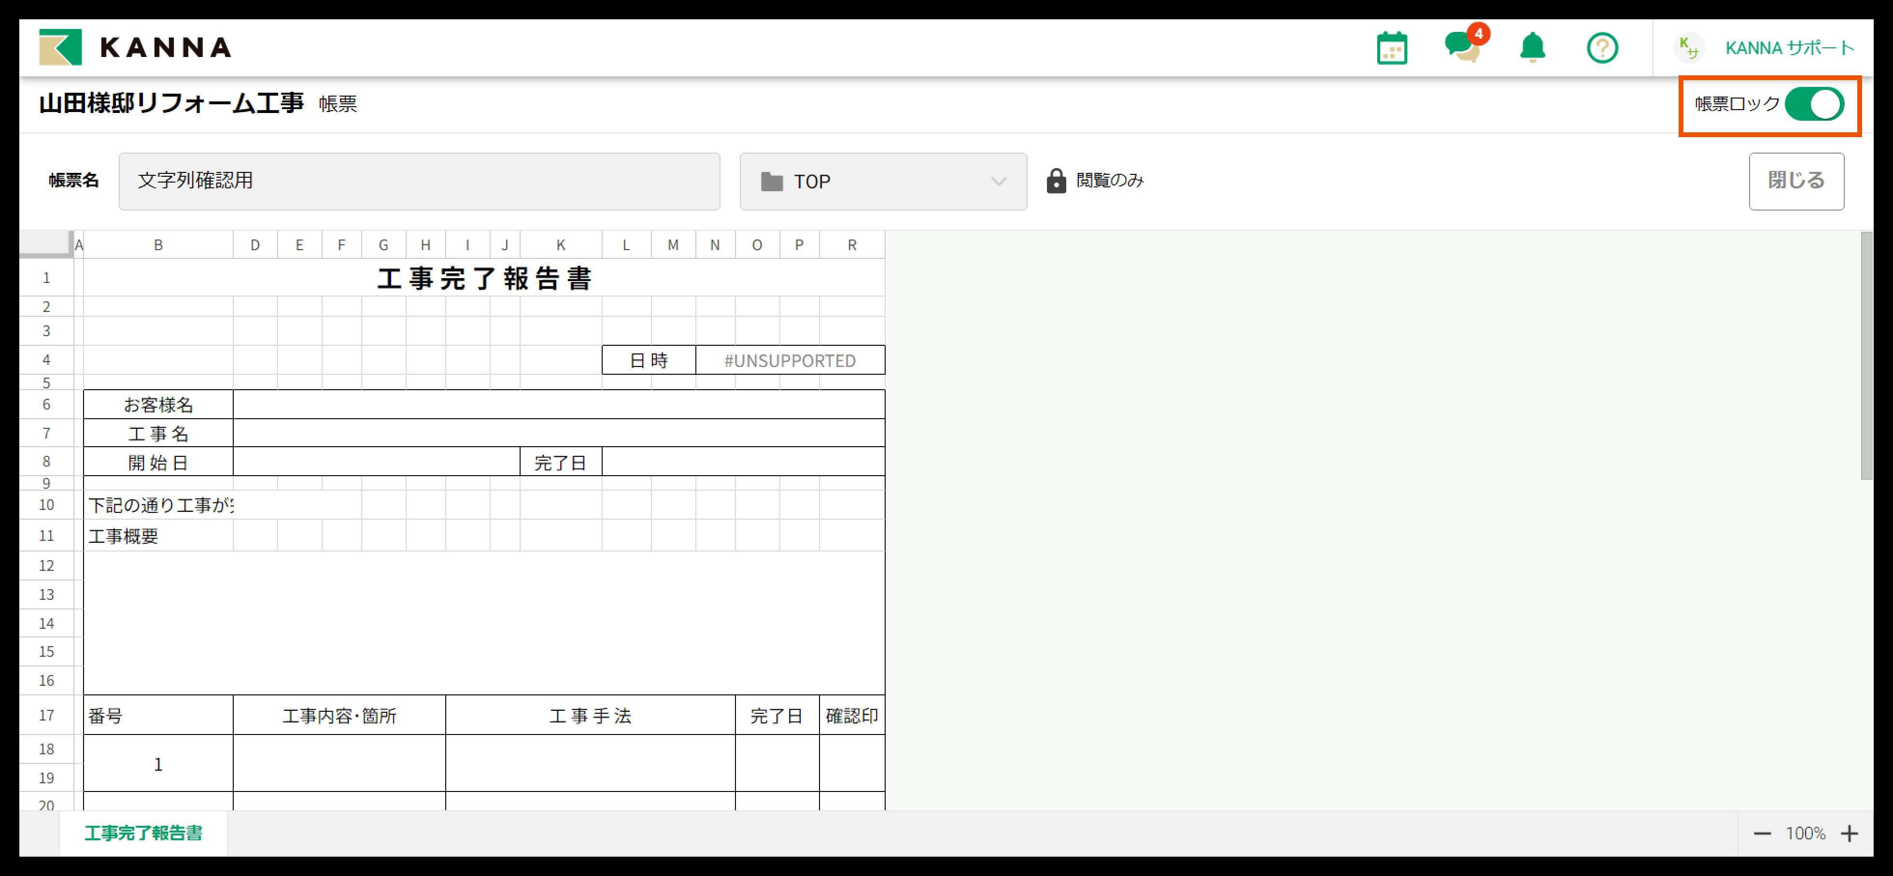Click the user avatar icon
Image resolution: width=1893 pixels, height=876 pixels.
tap(1689, 48)
